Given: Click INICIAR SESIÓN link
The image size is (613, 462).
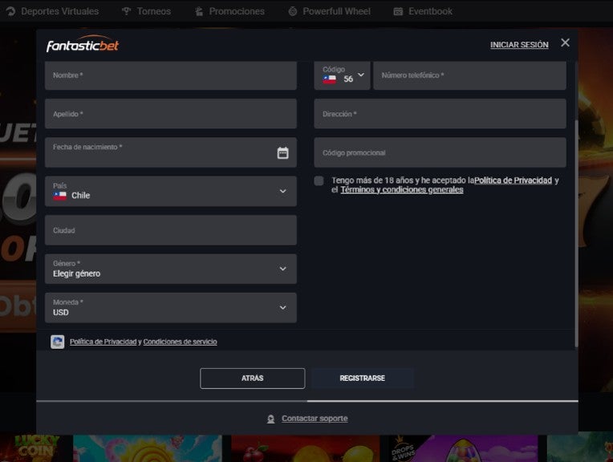Looking at the screenshot, I should pos(519,45).
